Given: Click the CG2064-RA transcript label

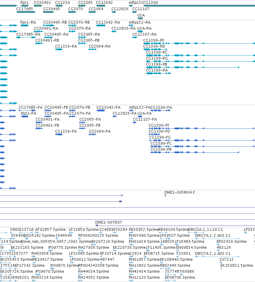Looking at the screenshot, I should coord(100,46).
